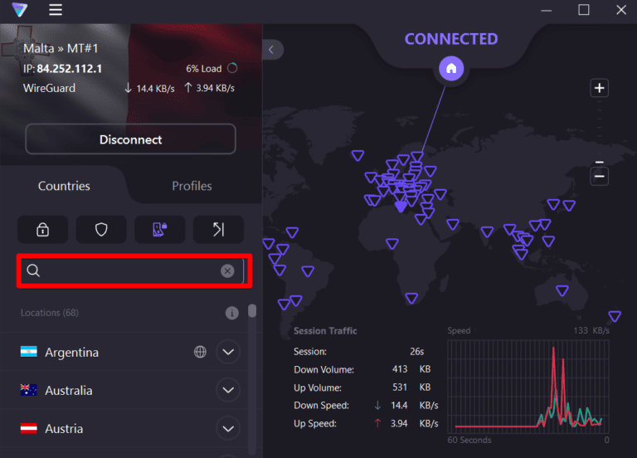Expand the Argentina server list
The width and height of the screenshot is (637, 458).
coord(228,352)
